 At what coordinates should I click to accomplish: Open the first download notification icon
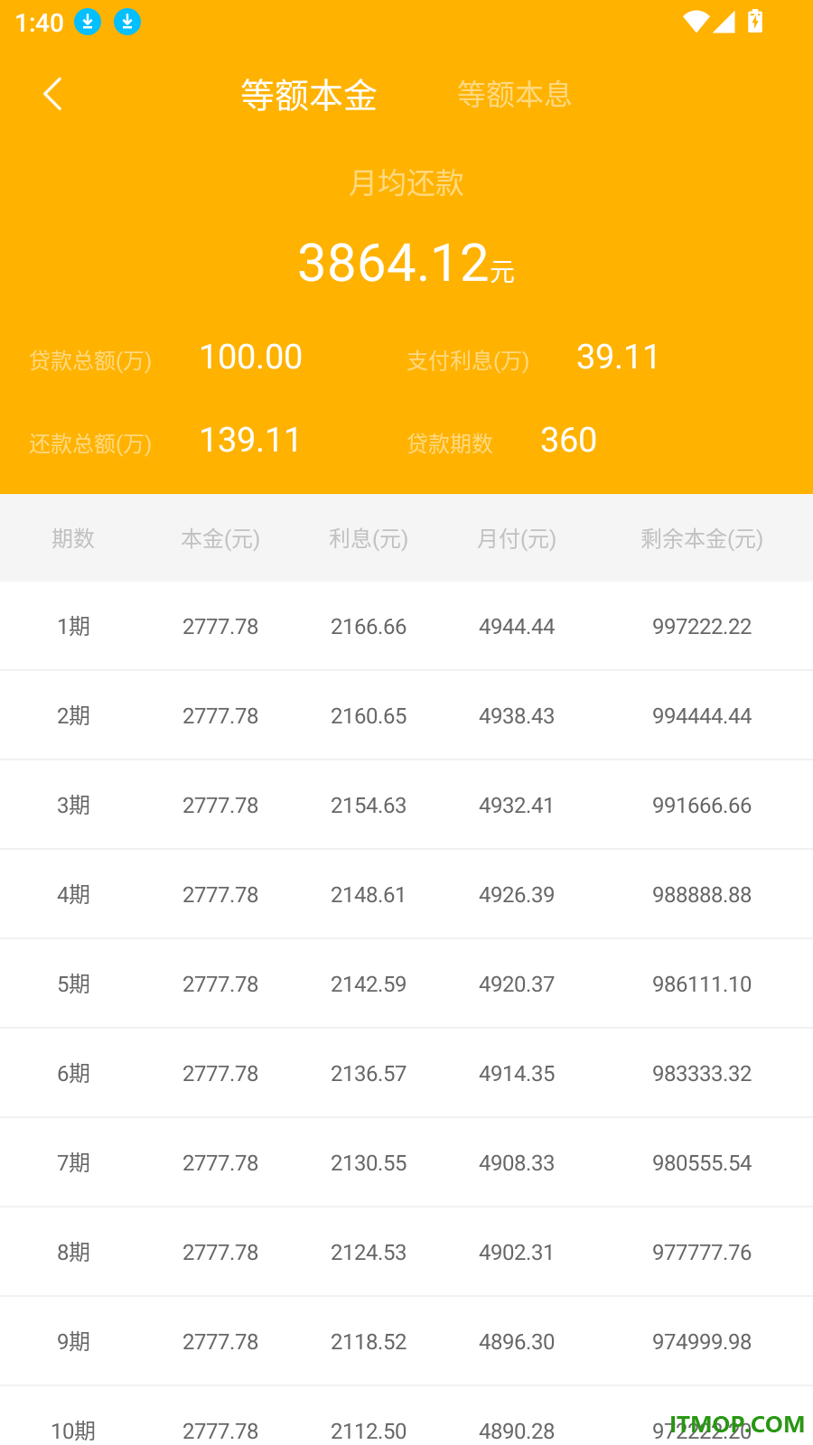click(x=88, y=22)
